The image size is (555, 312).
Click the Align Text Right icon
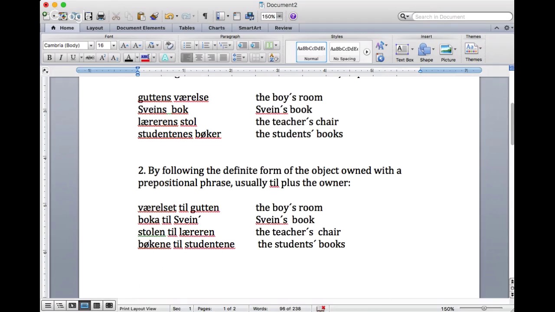point(211,58)
